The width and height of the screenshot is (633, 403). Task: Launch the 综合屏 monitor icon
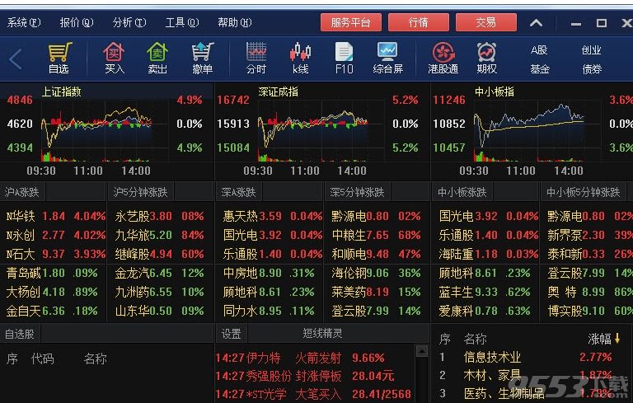[388, 59]
